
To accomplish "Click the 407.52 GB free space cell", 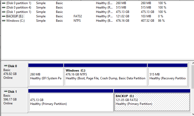I will coord(147,21).
